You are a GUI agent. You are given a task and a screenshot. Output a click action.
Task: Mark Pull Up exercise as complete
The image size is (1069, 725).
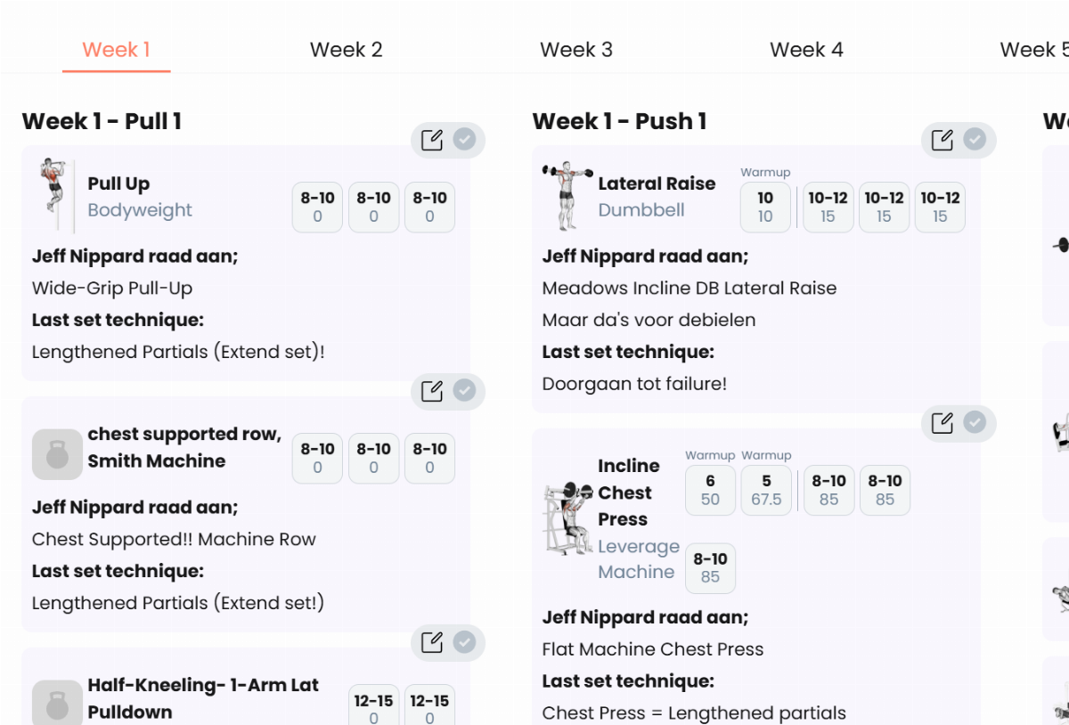point(464,139)
